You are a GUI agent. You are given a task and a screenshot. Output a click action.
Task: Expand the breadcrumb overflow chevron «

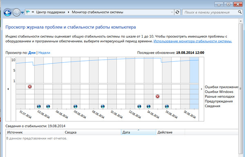[33, 12]
